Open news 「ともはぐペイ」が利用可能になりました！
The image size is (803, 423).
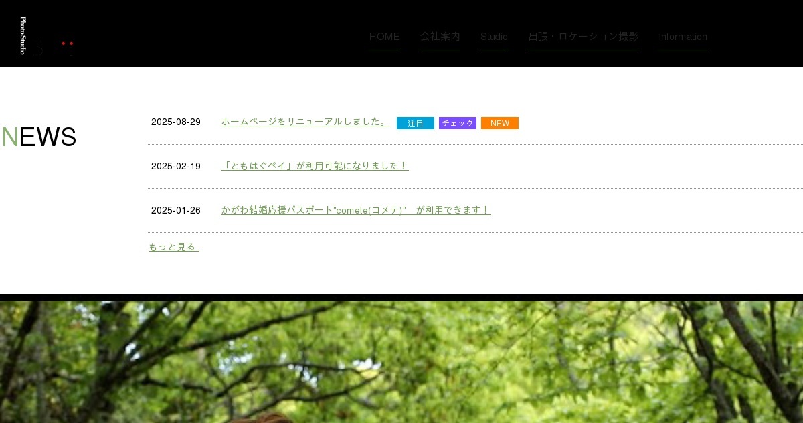[315, 166]
